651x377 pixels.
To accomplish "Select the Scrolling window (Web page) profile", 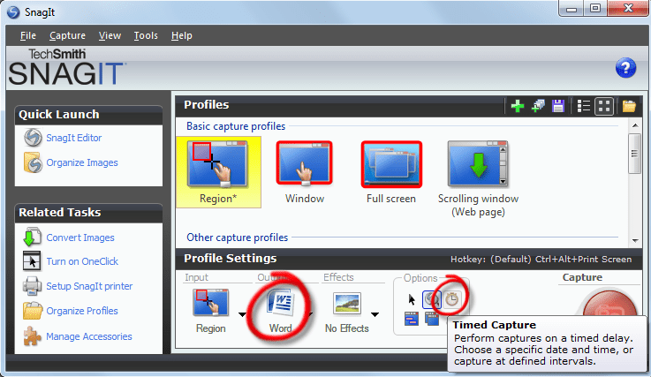I will click(x=478, y=178).
